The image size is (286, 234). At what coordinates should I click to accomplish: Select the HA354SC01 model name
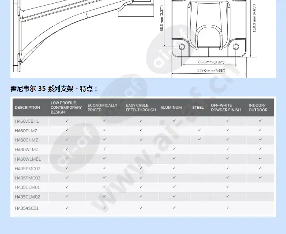click(27, 208)
